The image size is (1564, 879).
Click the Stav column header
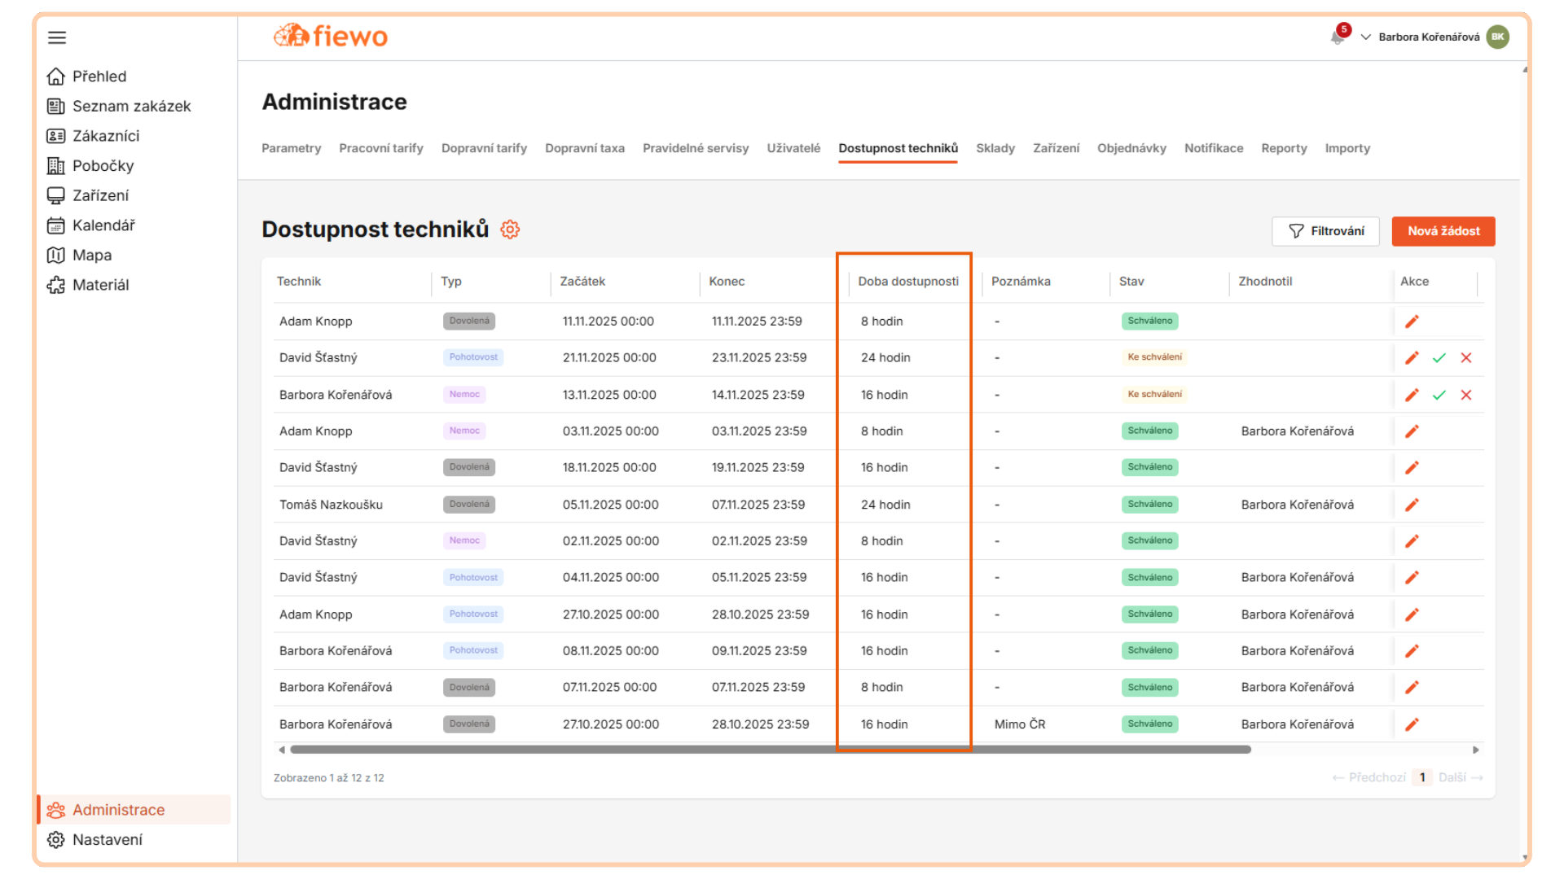click(1131, 282)
